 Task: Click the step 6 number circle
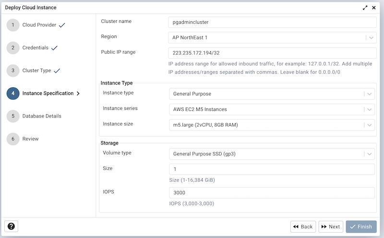pyautogui.click(x=13, y=139)
